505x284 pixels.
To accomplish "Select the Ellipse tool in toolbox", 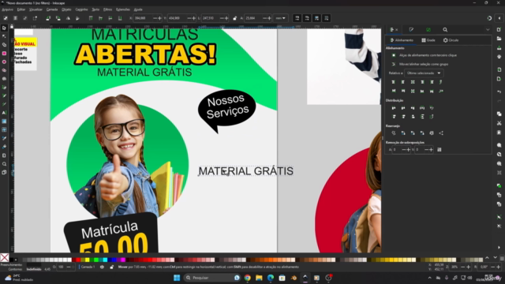I will (4, 62).
